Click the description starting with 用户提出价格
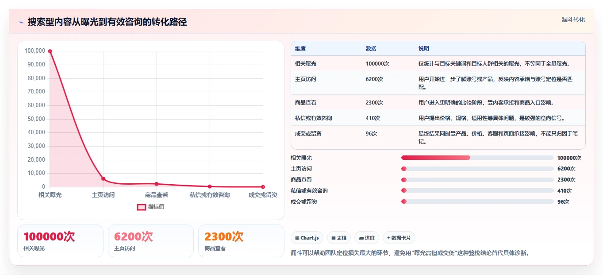603x275 pixels. 492,118
